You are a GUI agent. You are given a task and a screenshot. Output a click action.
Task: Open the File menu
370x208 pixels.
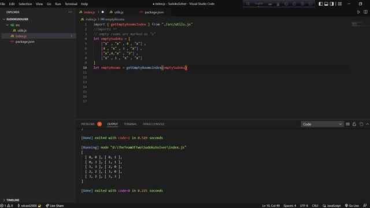[2, 4]
